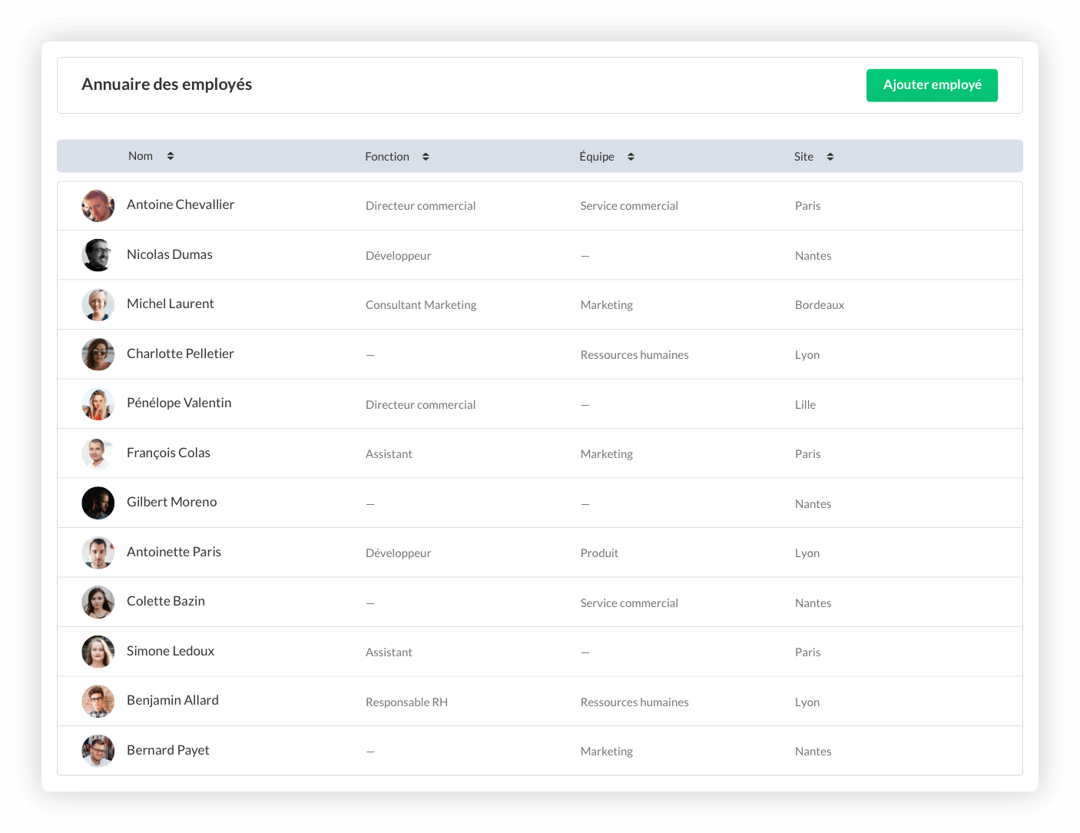Click the Bordeaux site cell
This screenshot has height=833, width=1080.
pos(820,305)
